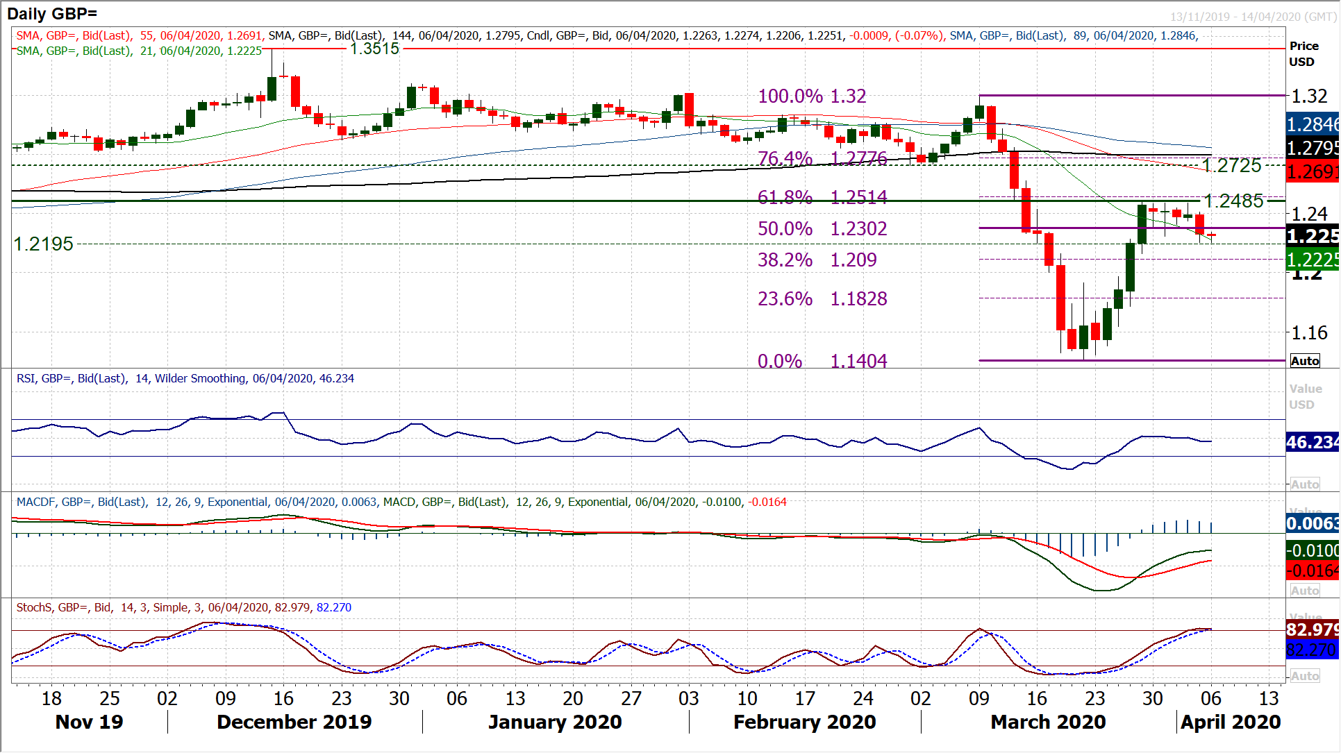The image size is (1341, 753).
Task: Click the March 2020 month label
Action: (x=1048, y=722)
